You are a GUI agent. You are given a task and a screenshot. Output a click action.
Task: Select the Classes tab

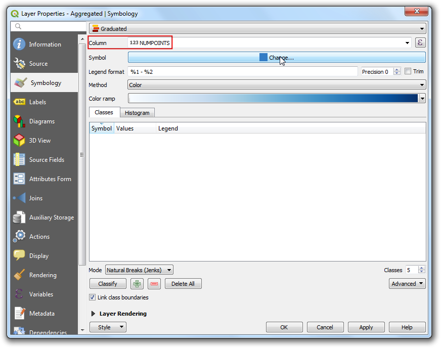click(x=104, y=112)
